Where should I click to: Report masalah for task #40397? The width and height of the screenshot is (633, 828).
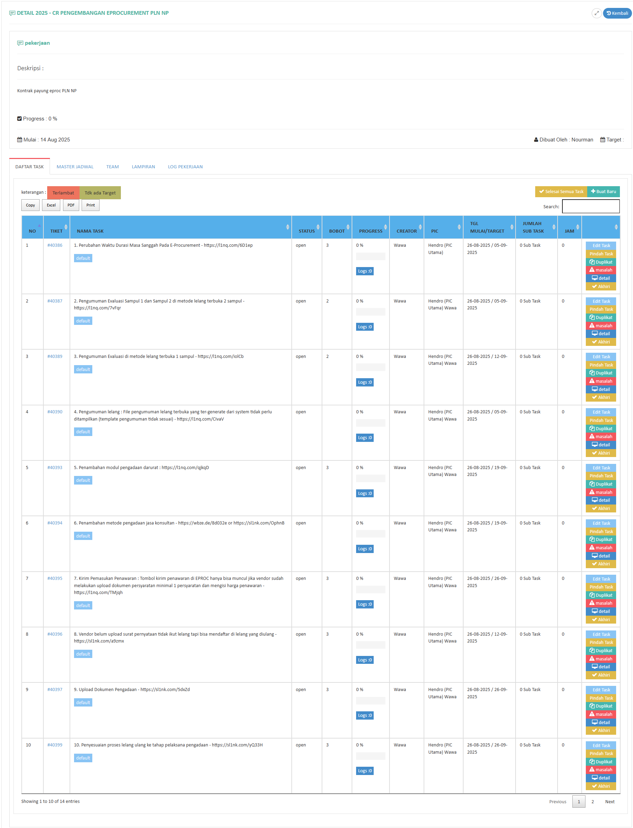[601, 714]
